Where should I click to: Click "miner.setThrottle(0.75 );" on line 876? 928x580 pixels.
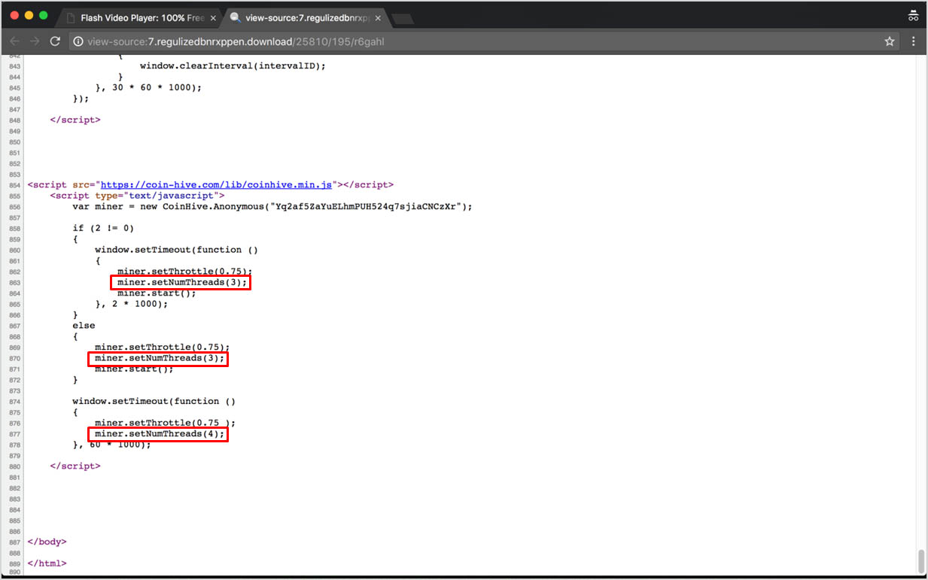[x=166, y=423]
